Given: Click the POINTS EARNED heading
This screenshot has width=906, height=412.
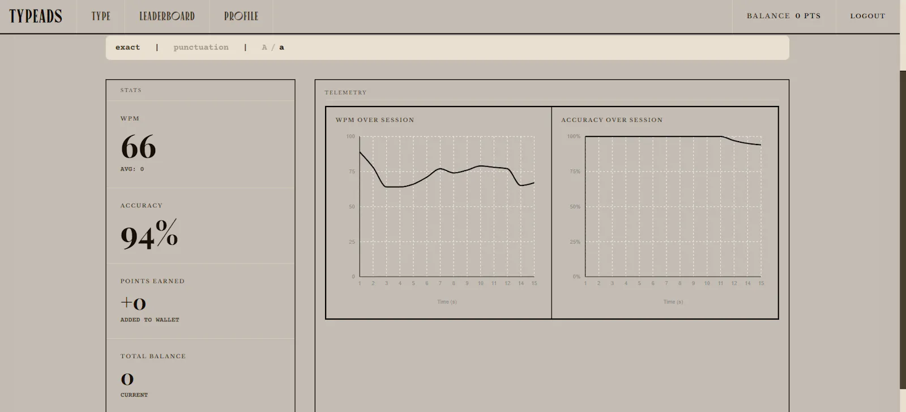Looking at the screenshot, I should 152,281.
